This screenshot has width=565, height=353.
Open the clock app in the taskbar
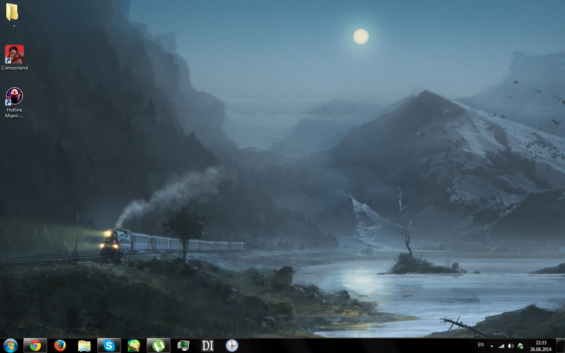(232, 346)
